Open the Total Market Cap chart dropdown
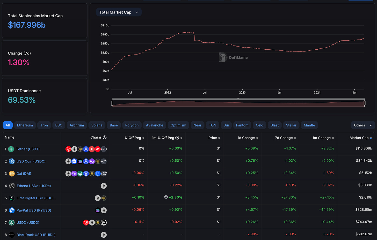This screenshot has width=377, height=240. point(119,12)
